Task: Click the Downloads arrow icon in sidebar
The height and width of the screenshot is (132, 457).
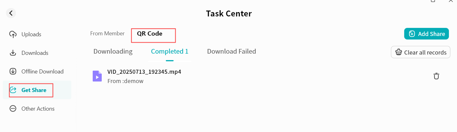Action: pos(13,53)
